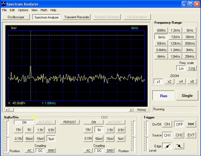Set zoom to x4
This screenshot has width=201, height=156.
point(181,81)
